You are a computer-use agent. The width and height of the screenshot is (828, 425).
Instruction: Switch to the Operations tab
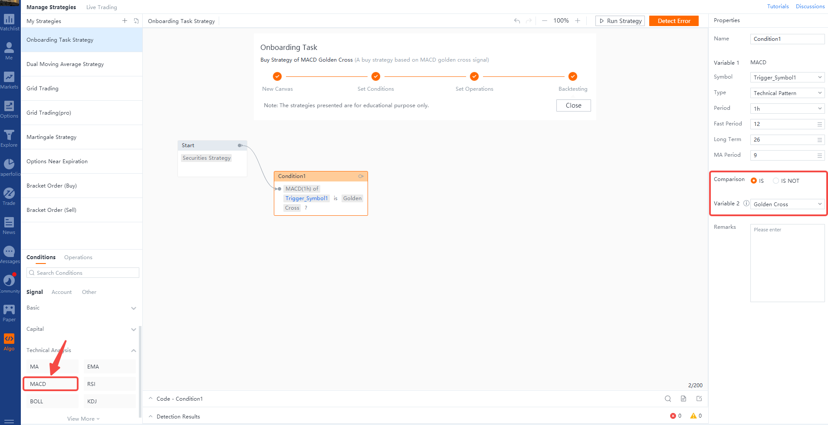[x=78, y=257]
